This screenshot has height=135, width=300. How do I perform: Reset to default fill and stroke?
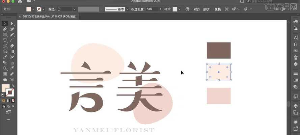pyautogui.click(x=3, y=95)
